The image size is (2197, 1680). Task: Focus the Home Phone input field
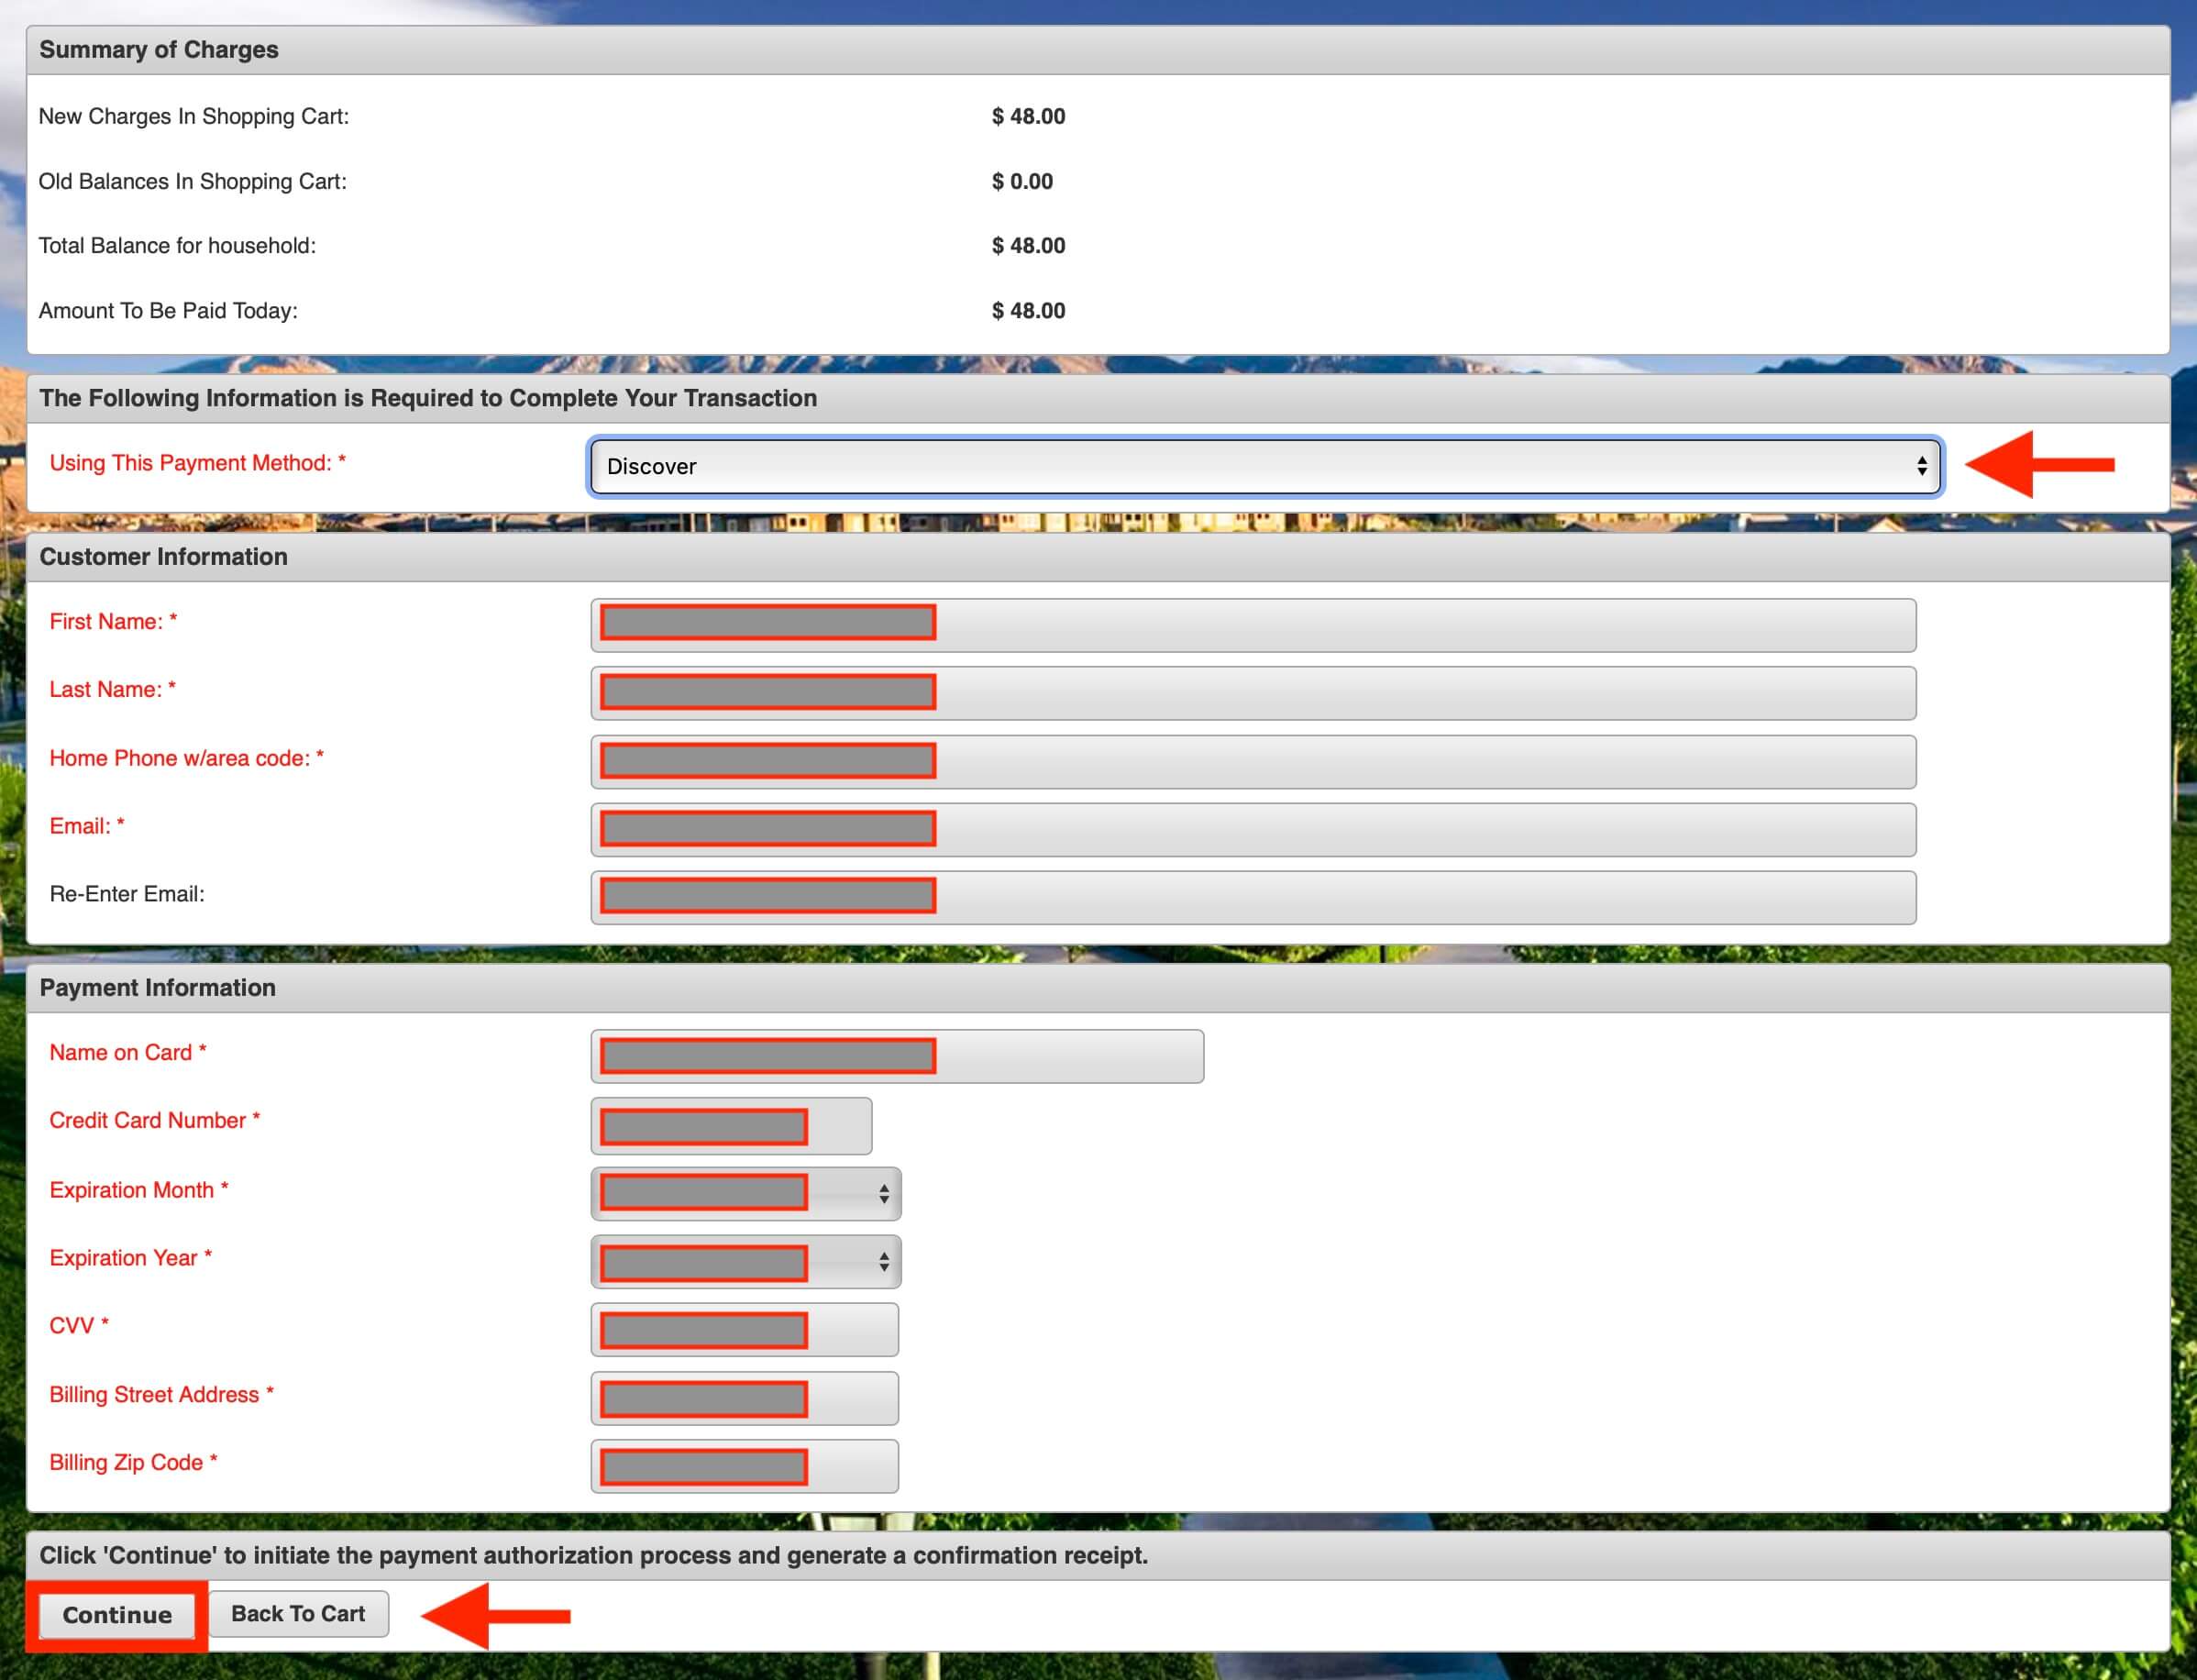click(x=1252, y=761)
